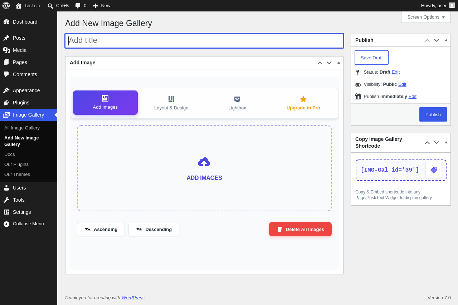Click Delete All Images button
The height and width of the screenshot is (305, 458).
pos(300,229)
